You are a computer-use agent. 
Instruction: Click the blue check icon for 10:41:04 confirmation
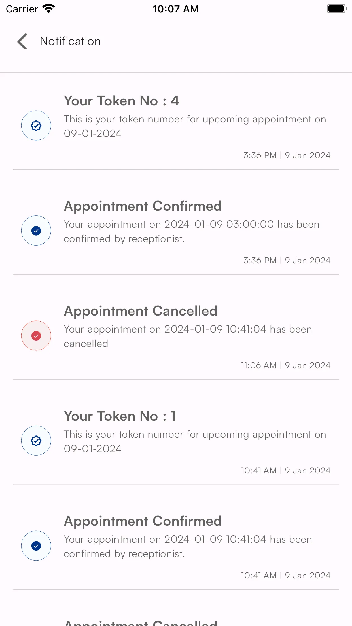click(x=36, y=546)
